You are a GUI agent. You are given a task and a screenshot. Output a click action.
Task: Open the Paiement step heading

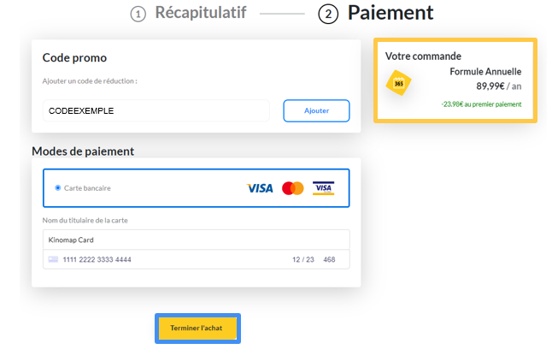[391, 13]
